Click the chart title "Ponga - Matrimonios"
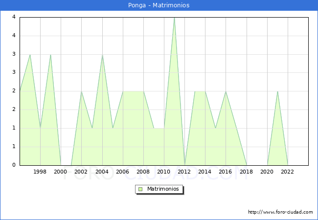This screenshot has height=220, width=318. (159, 5)
